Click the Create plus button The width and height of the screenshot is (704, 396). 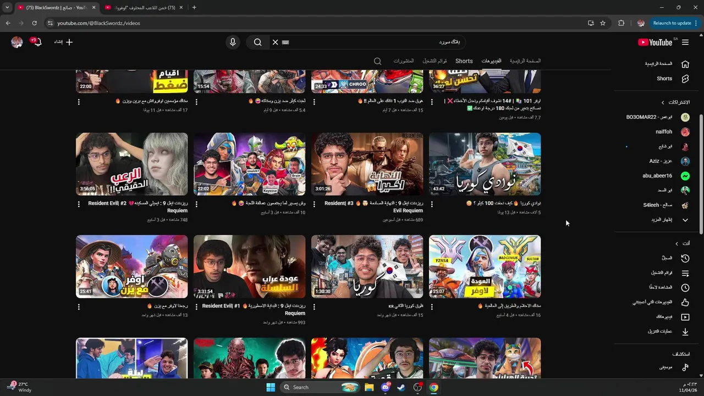tap(63, 42)
